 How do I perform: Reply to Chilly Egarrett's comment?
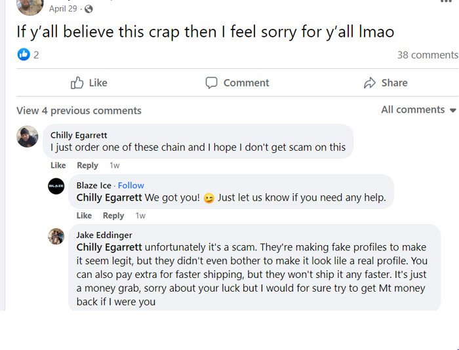pos(87,165)
